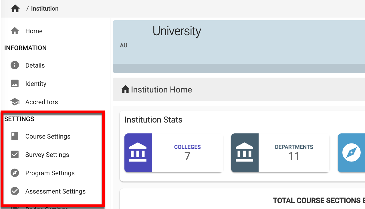Click the home icon in the breadcrumb
The height and width of the screenshot is (209, 365).
point(15,9)
